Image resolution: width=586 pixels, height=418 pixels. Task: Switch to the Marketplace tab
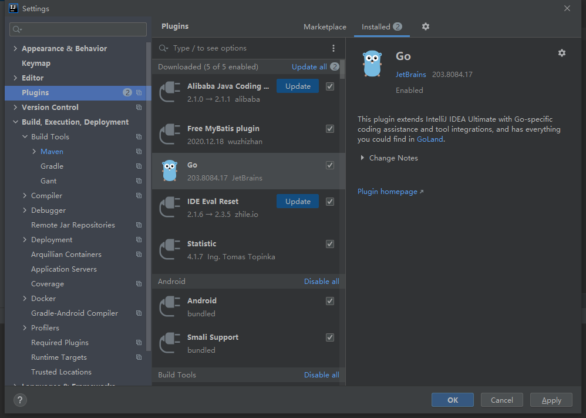[325, 27]
